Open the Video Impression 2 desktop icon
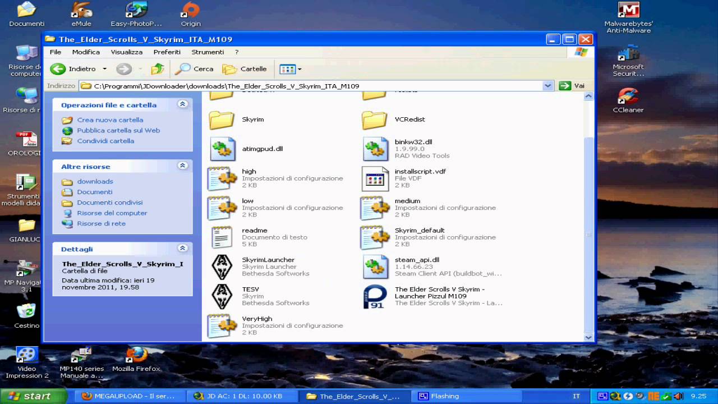The width and height of the screenshot is (718, 404). [x=27, y=362]
